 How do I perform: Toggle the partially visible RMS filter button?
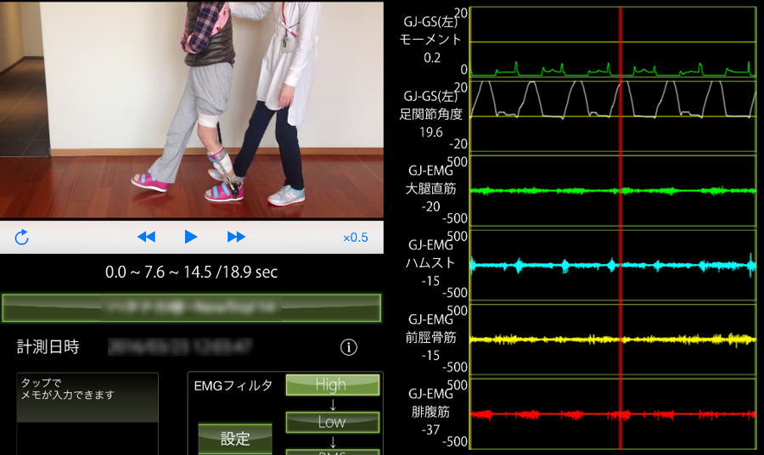pyautogui.click(x=331, y=451)
